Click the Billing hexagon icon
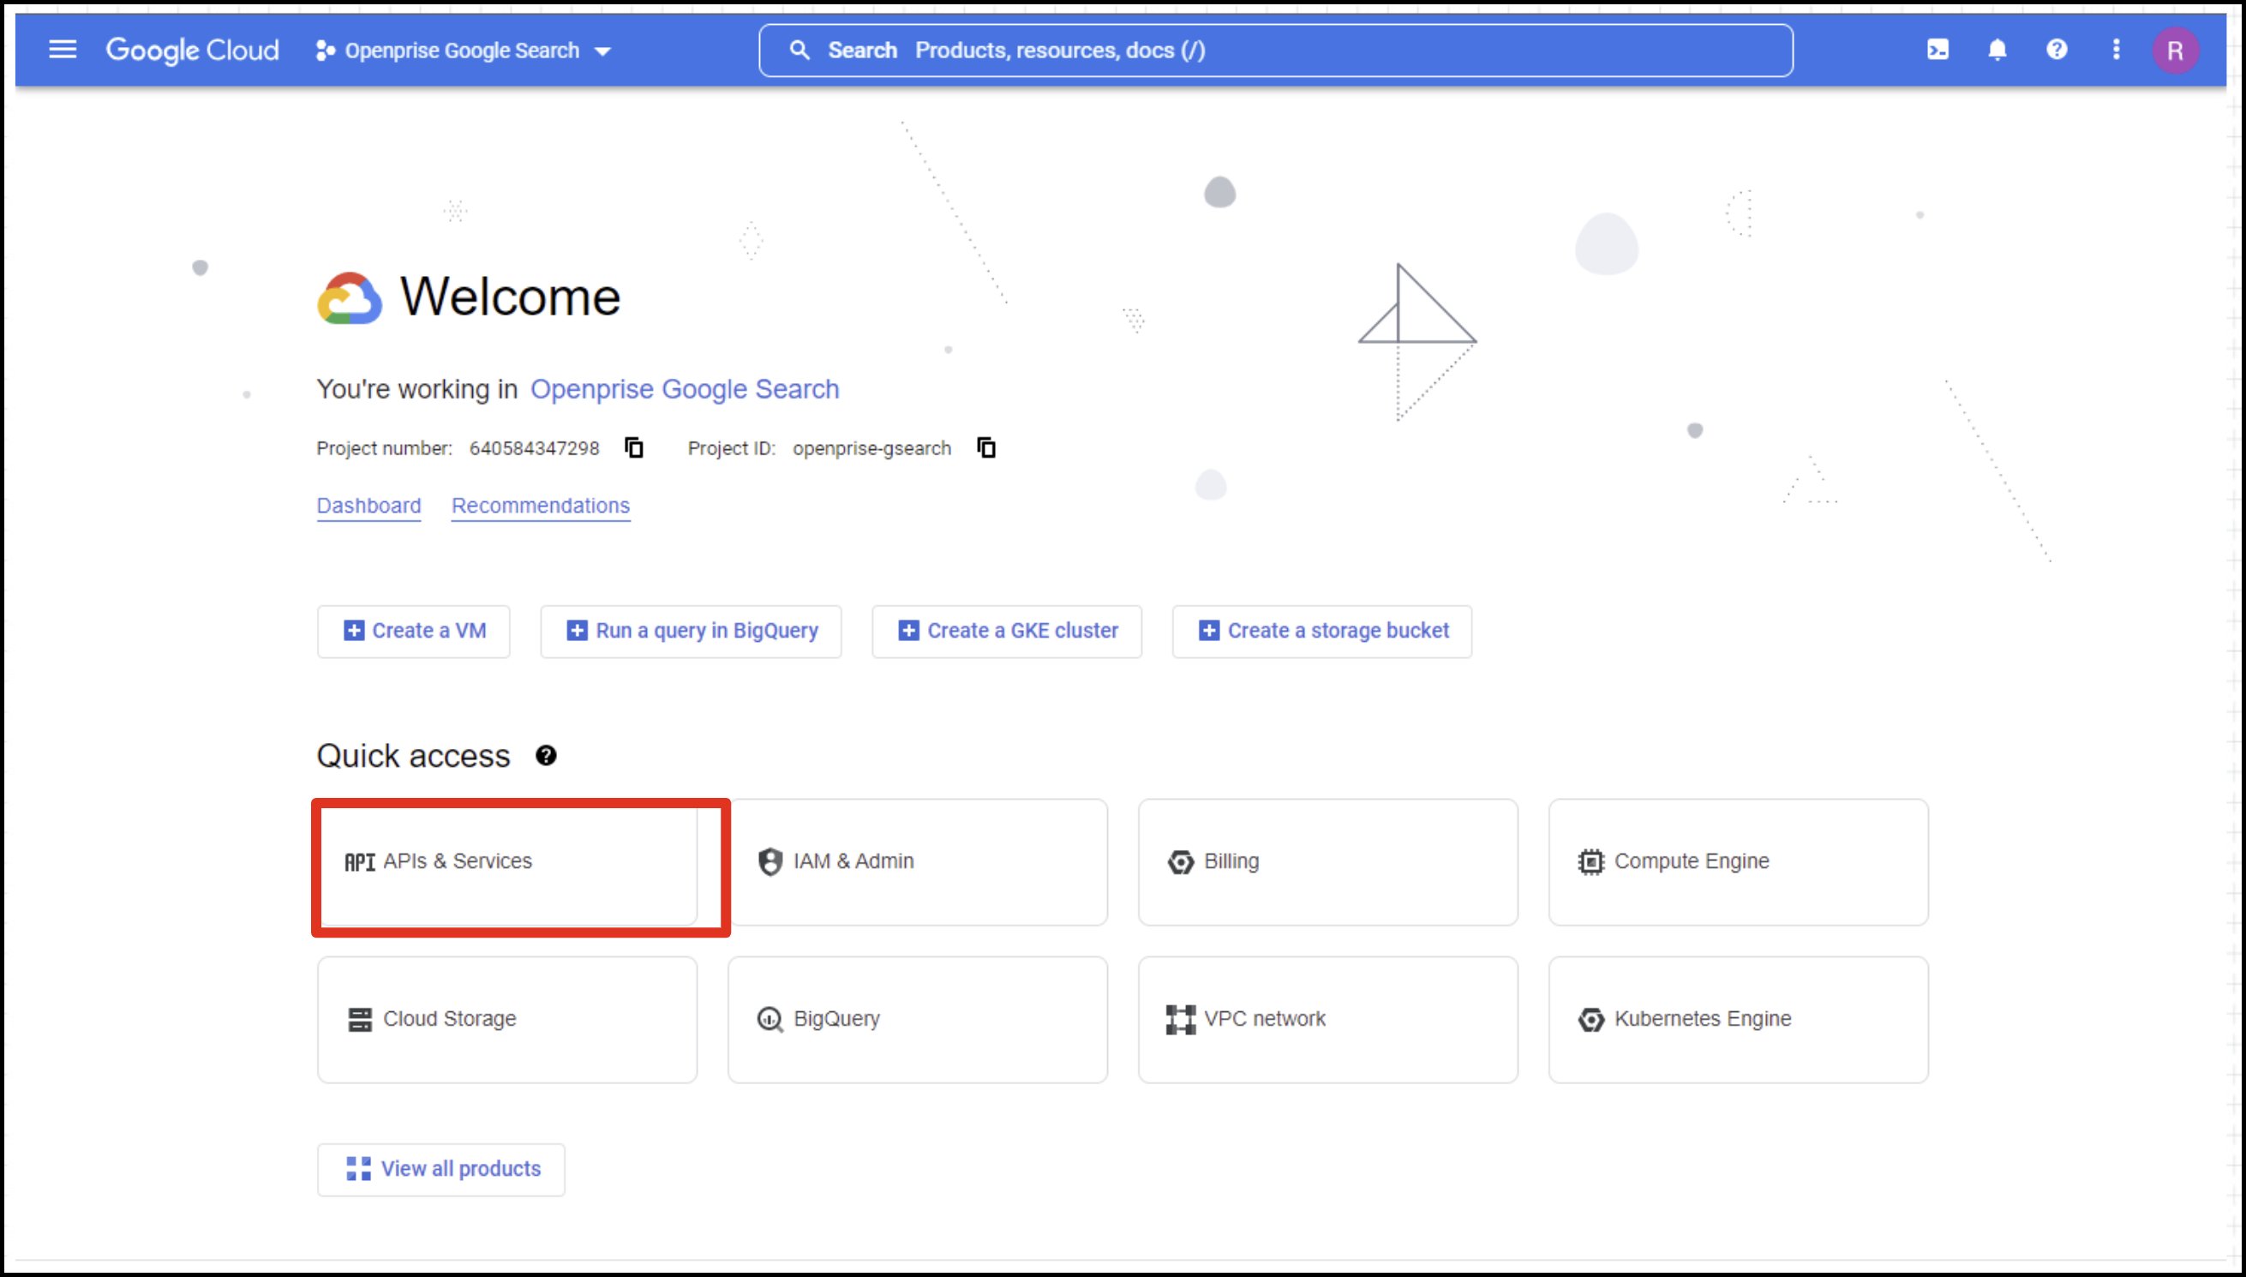 tap(1181, 862)
